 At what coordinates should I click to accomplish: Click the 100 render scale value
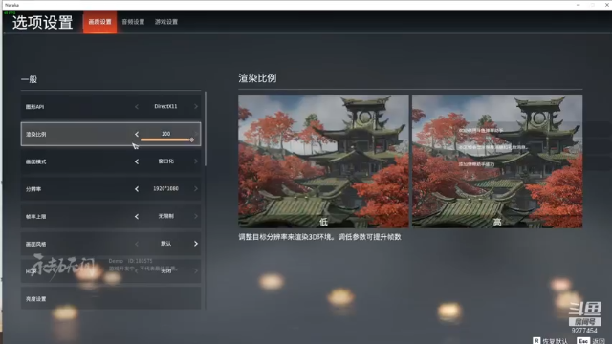click(165, 134)
